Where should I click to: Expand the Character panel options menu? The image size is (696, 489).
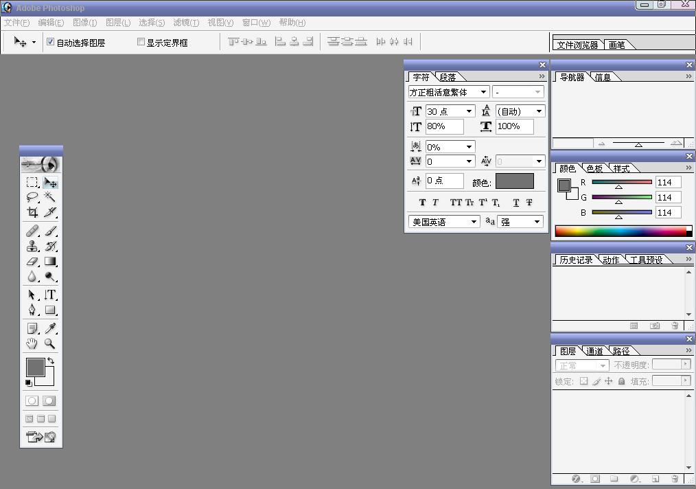(542, 76)
